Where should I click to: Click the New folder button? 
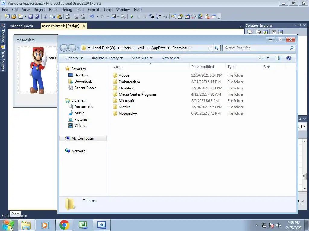170,58
